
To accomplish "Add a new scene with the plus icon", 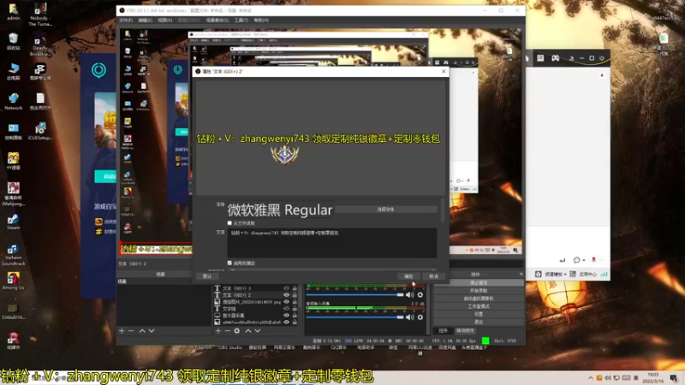I will point(122,331).
